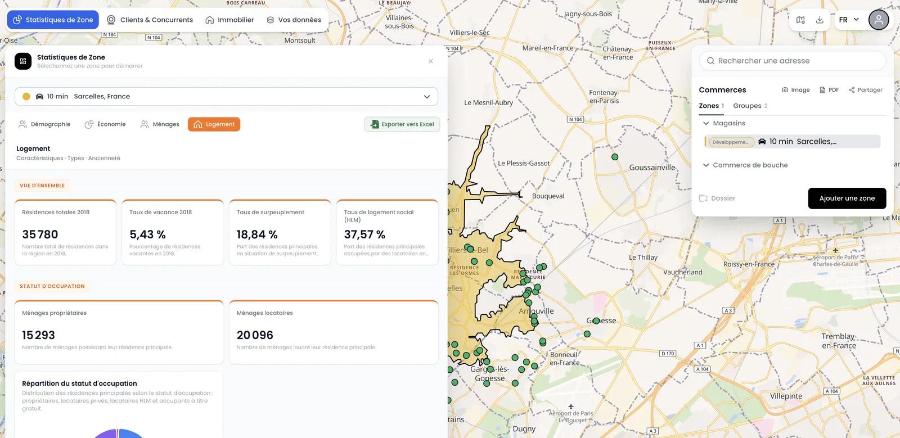
Task: Click the Taux de surpeuplement card
Action: click(280, 232)
